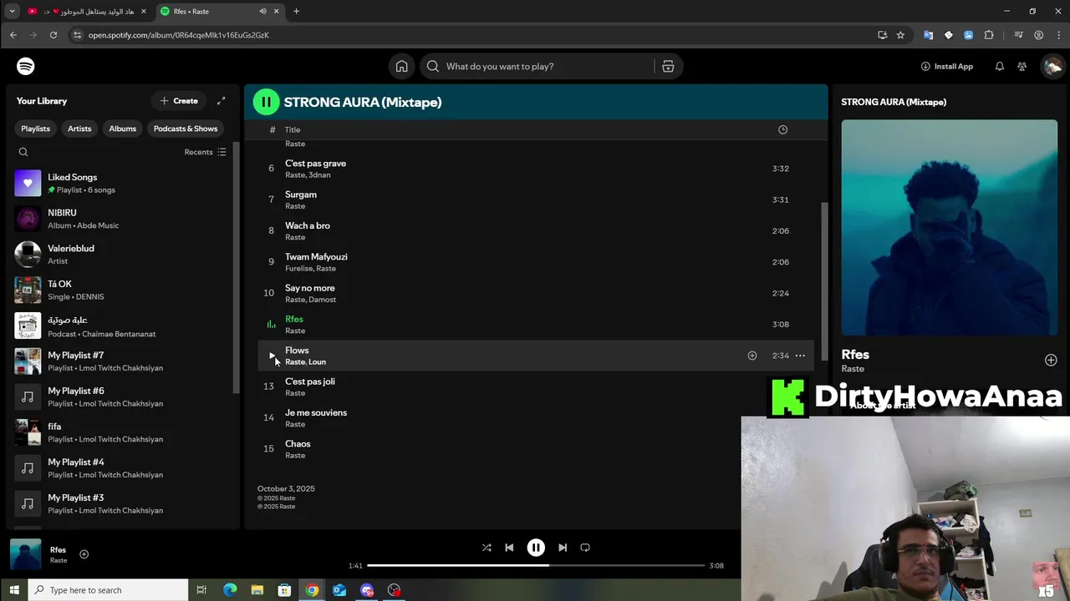Skip to previous track
The height and width of the screenshot is (601, 1070).
coord(509,548)
